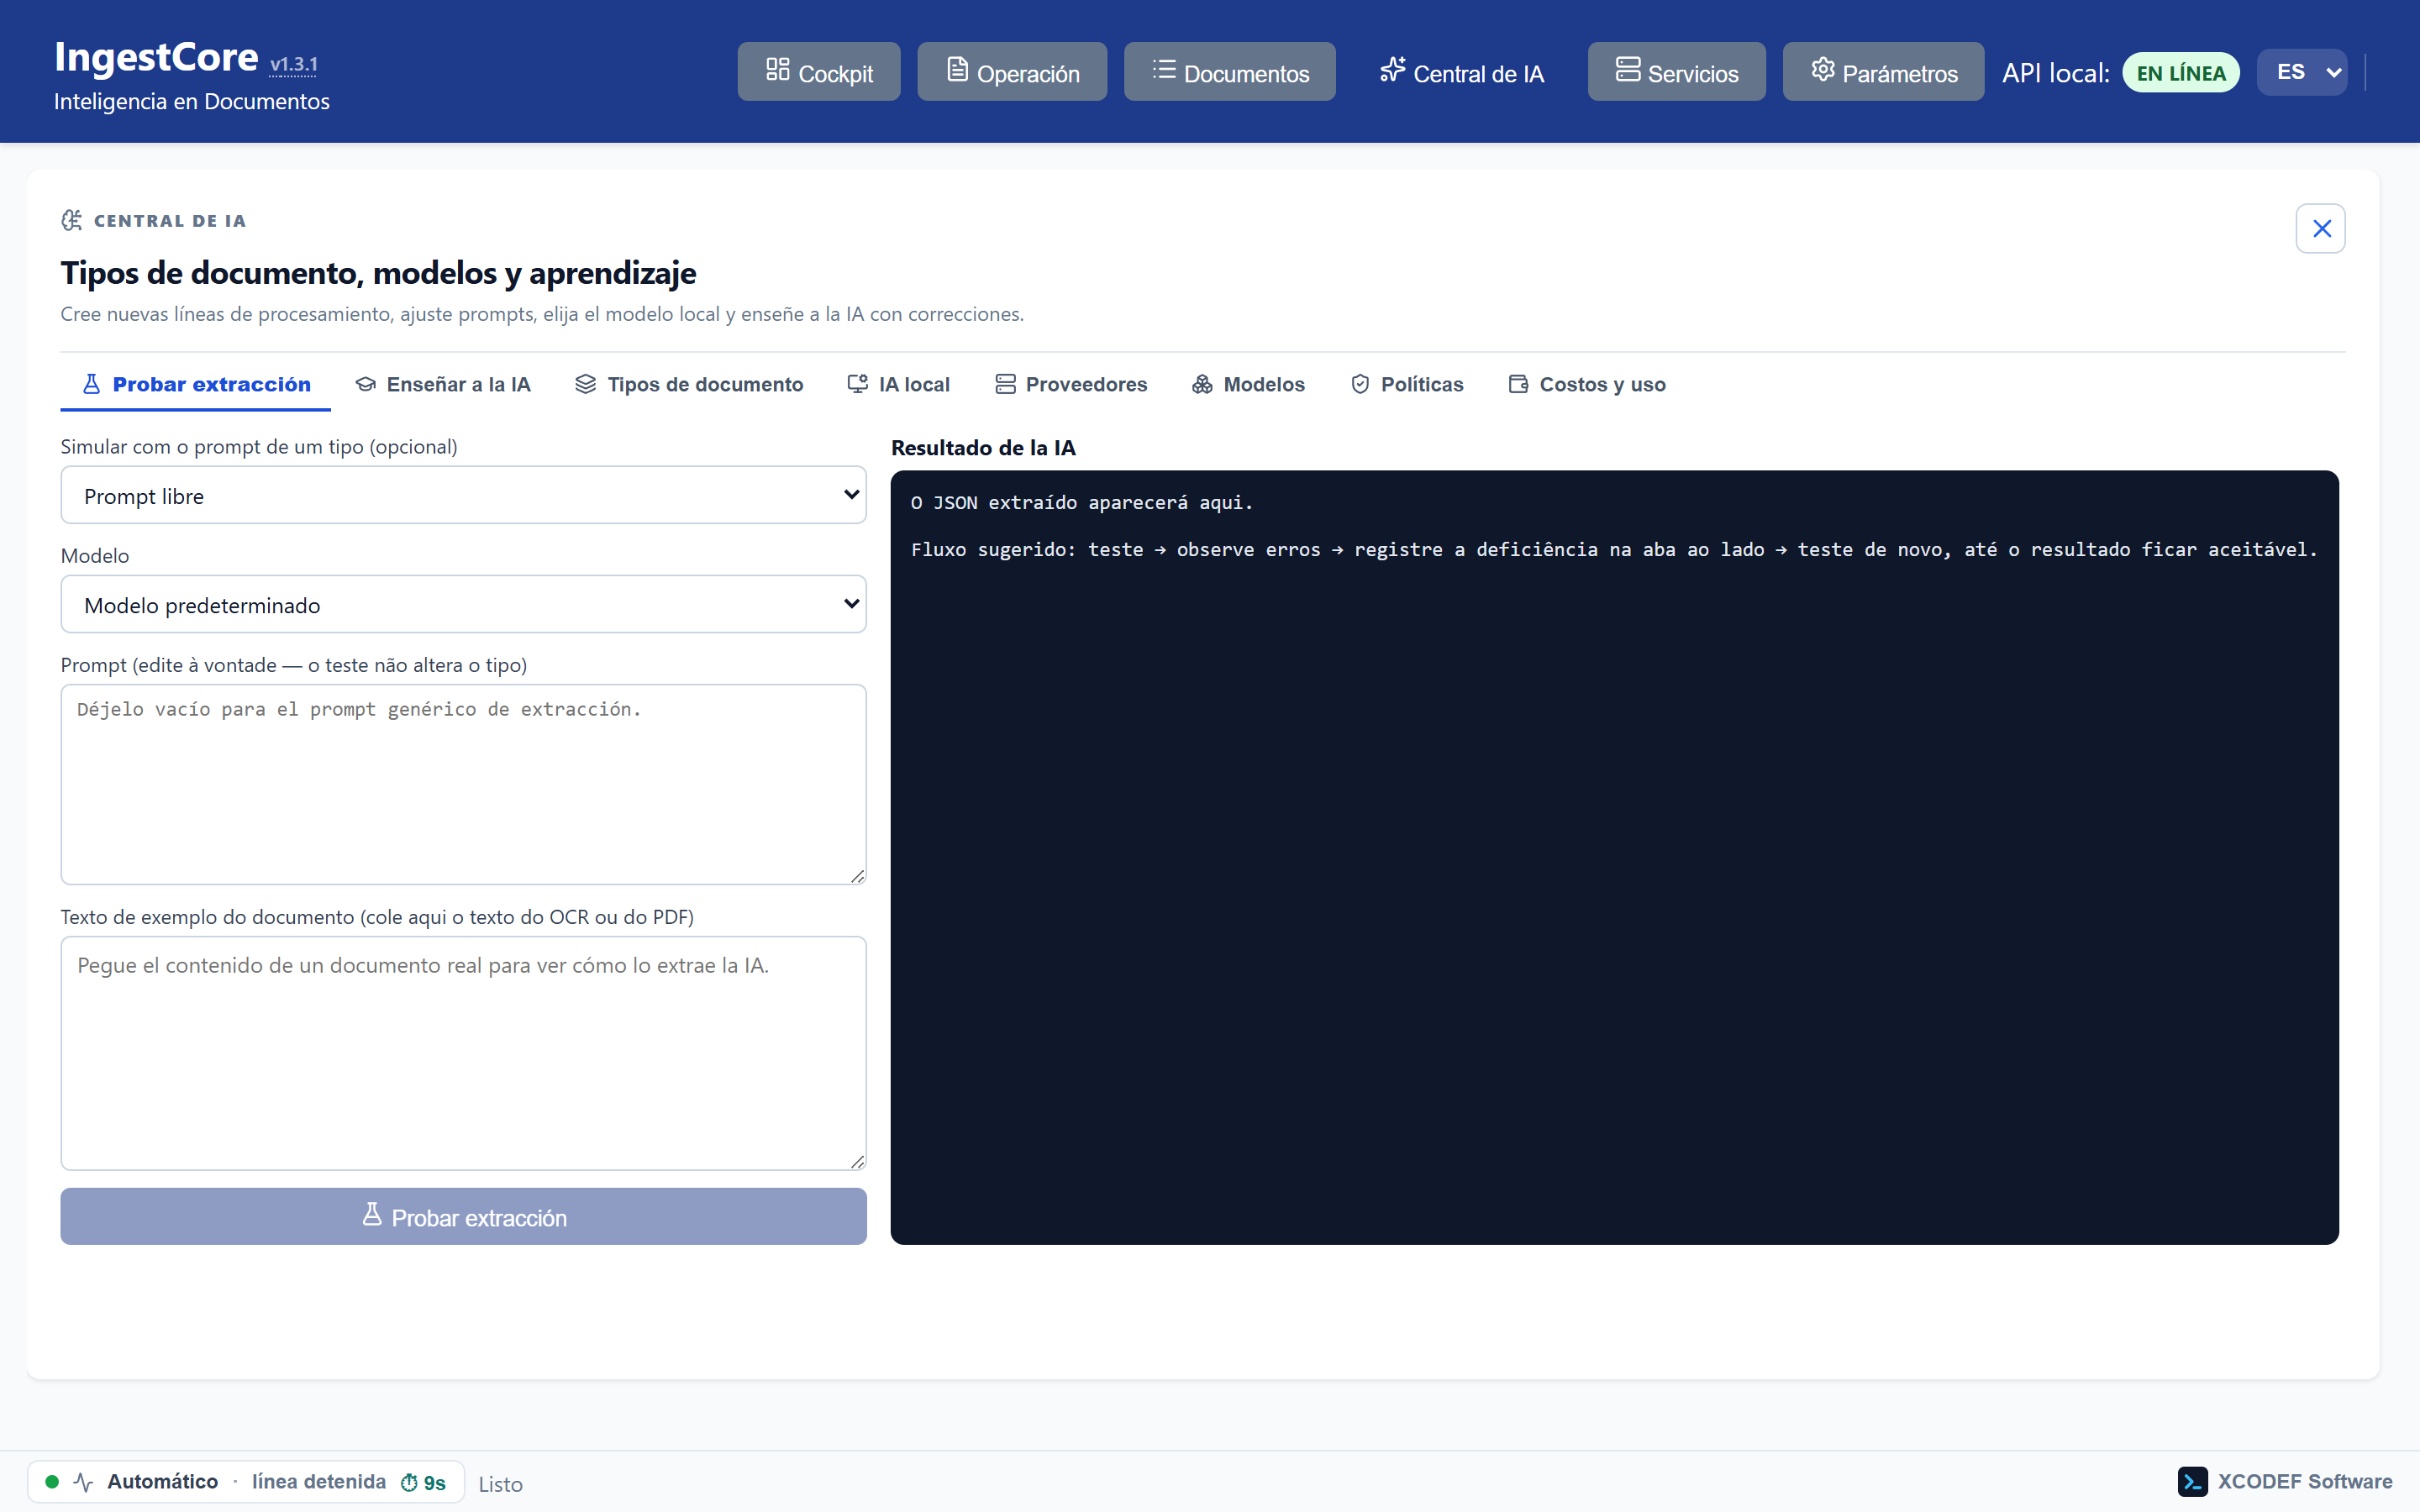This screenshot has height=1512, width=2420.
Task: Click the shield icon on Políticas tab
Action: pos(1360,384)
